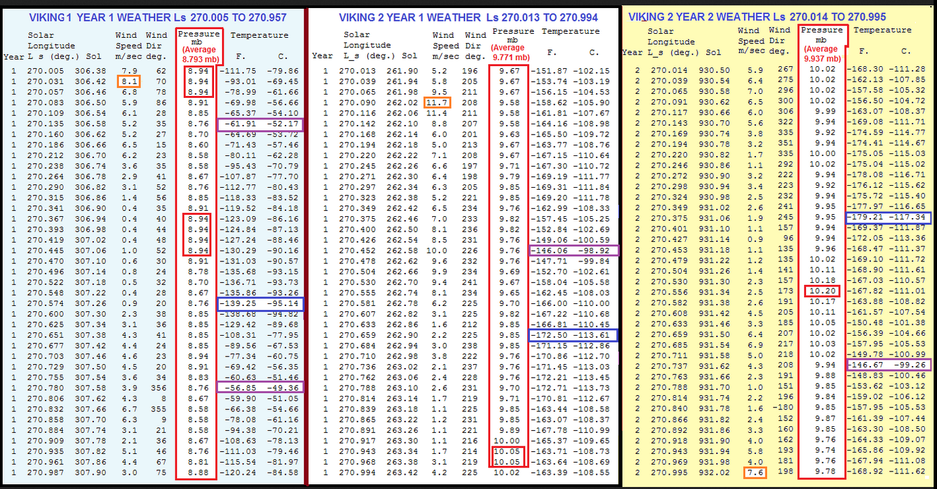Click the temperature cell -139.25 F
Viewport: 937px width, 489px height.
click(241, 305)
